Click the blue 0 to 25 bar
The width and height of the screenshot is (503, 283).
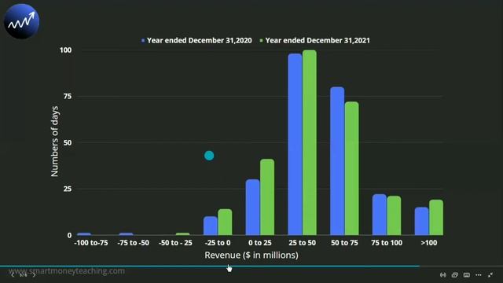252,208
